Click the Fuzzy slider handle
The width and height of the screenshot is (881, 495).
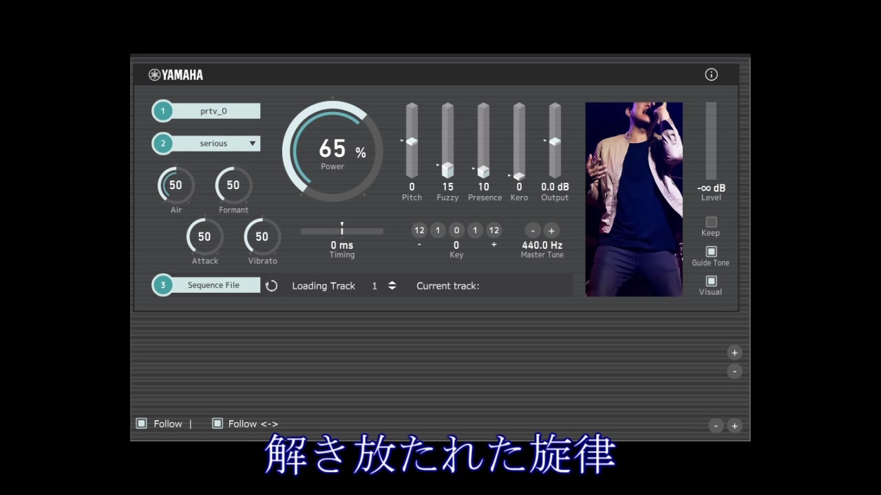pyautogui.click(x=447, y=168)
